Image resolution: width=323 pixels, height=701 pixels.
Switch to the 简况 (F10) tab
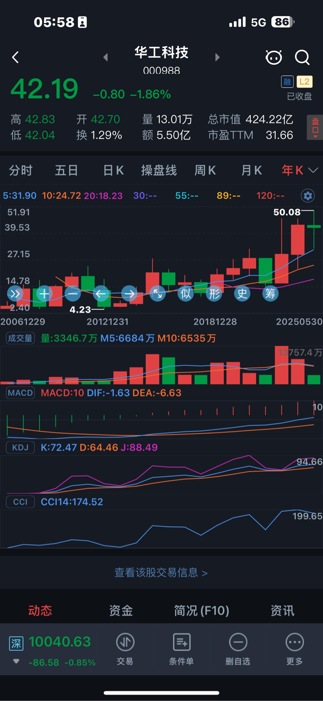(x=201, y=610)
